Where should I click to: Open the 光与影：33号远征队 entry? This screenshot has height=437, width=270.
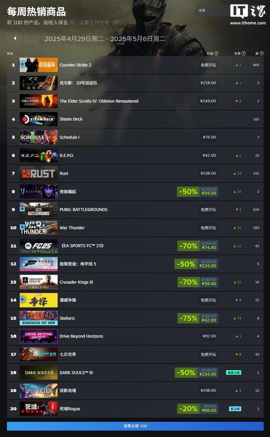coord(79,83)
